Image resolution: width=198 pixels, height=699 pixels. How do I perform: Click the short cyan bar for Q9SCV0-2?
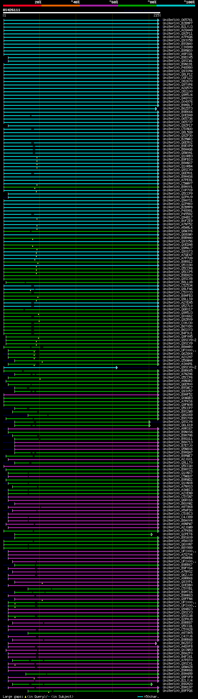(61, 367)
